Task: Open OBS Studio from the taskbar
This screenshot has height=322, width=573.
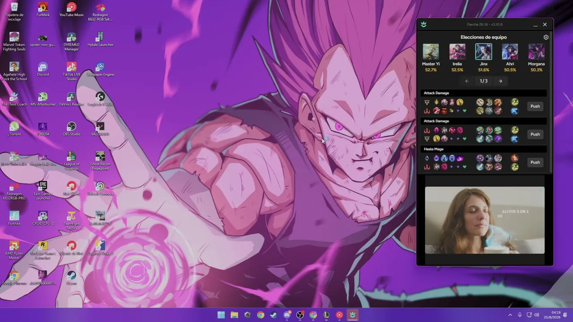Action: [300, 315]
